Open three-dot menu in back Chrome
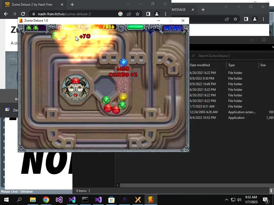This screenshot has width=274, height=205. [264, 19]
